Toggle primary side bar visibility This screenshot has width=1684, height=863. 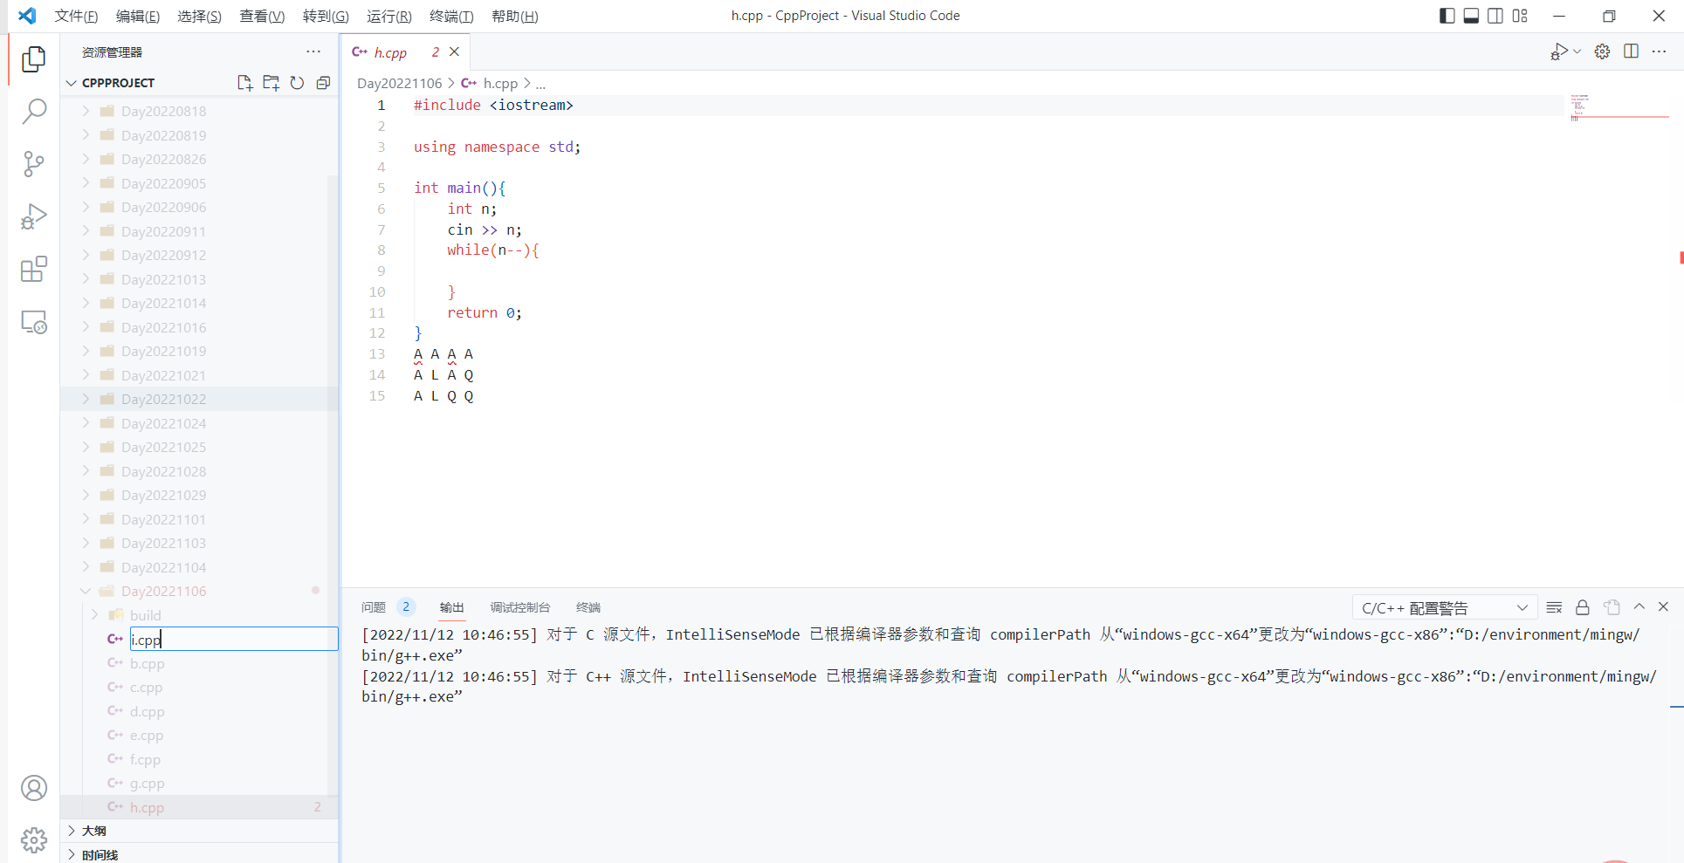(x=1447, y=16)
